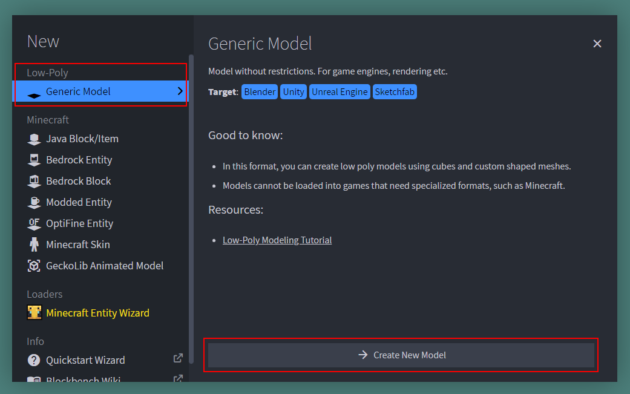The image size is (630, 394).
Task: Open the Minecraft Entity Wizard loader icon
Action: pos(34,312)
